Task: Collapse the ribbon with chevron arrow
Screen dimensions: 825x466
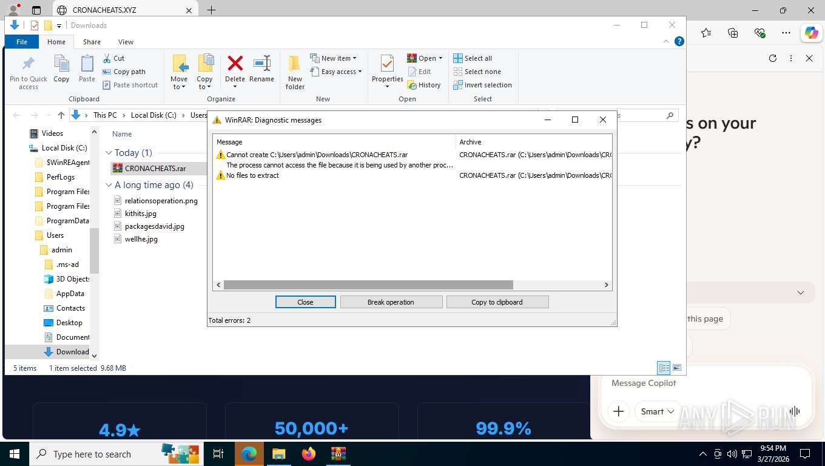Action: (x=667, y=41)
